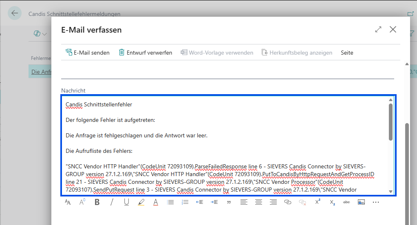
Task: Pick the font color
Action: click(156, 202)
